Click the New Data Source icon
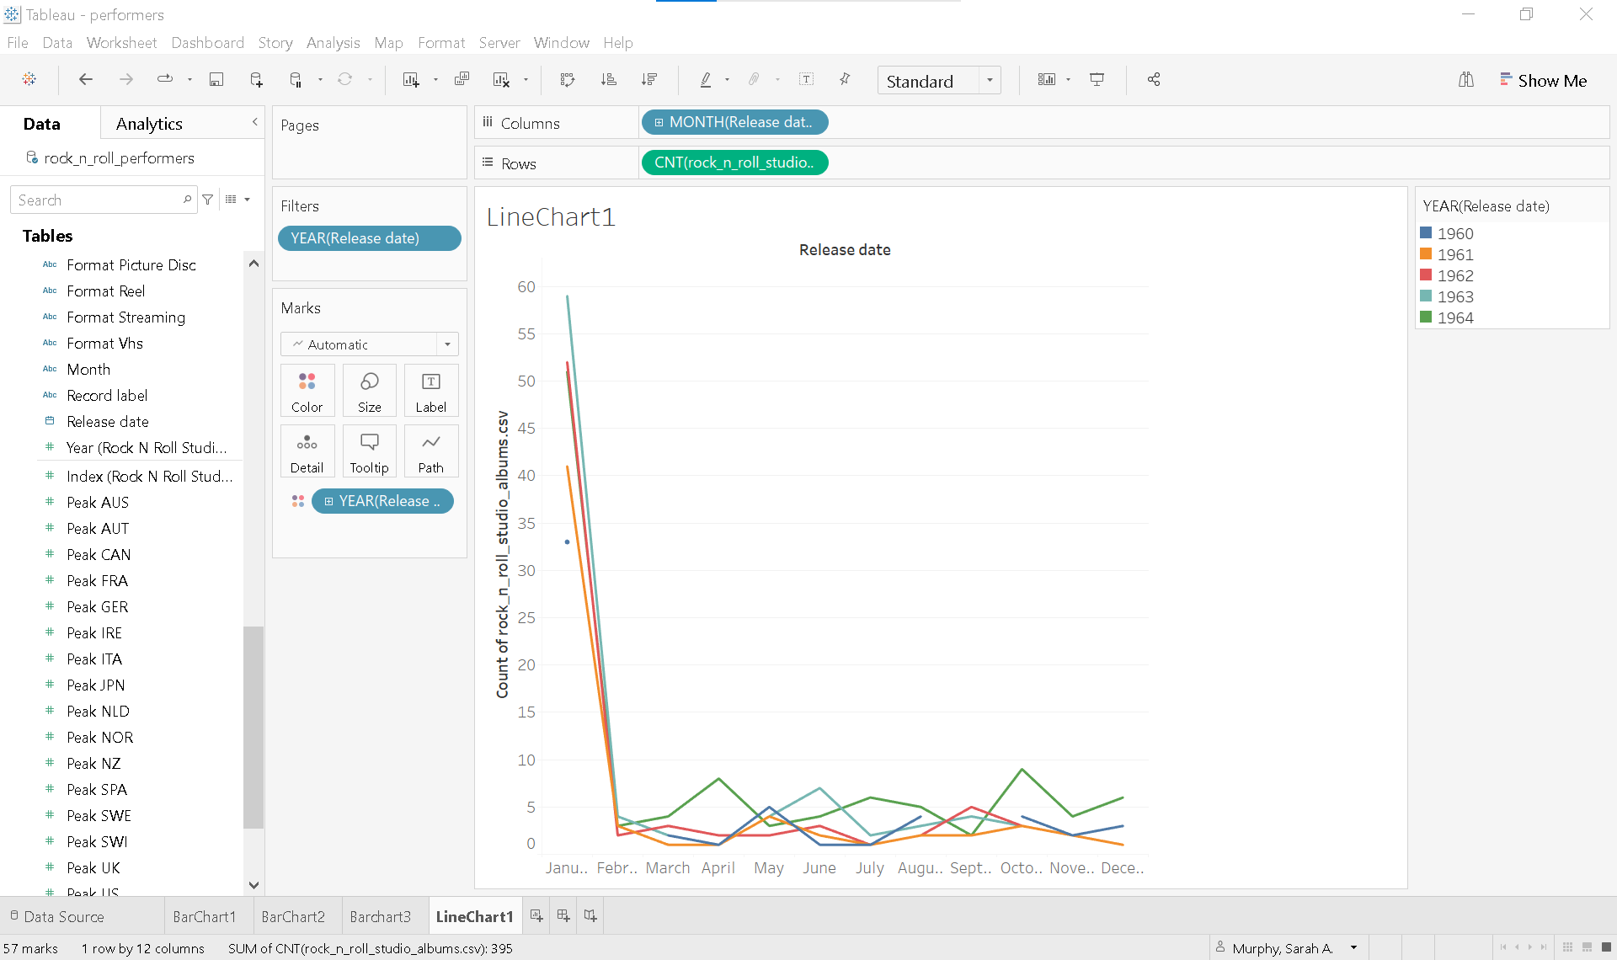Image resolution: width=1617 pixels, height=960 pixels. tap(256, 80)
